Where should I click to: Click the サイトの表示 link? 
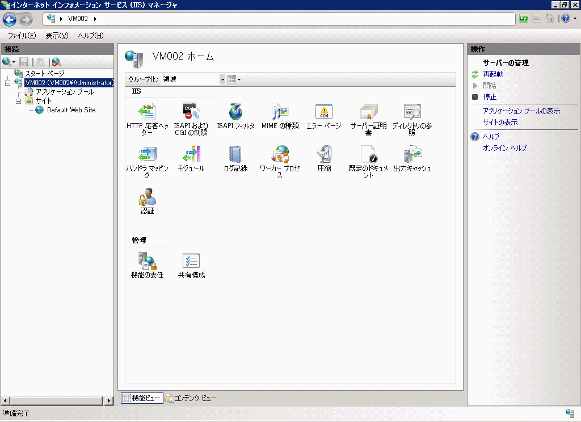tap(500, 123)
